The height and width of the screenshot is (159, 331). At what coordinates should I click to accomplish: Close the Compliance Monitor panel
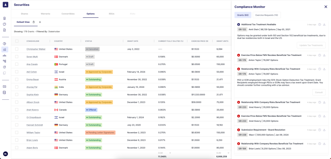326,7
